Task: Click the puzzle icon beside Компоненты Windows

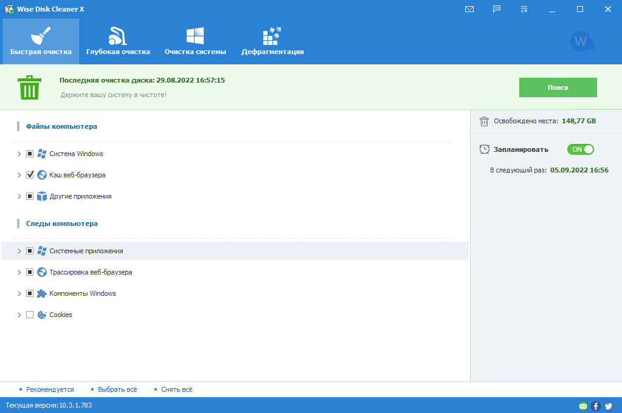Action: tap(42, 293)
